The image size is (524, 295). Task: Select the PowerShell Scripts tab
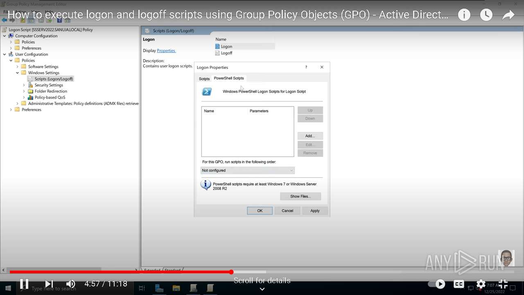(229, 78)
